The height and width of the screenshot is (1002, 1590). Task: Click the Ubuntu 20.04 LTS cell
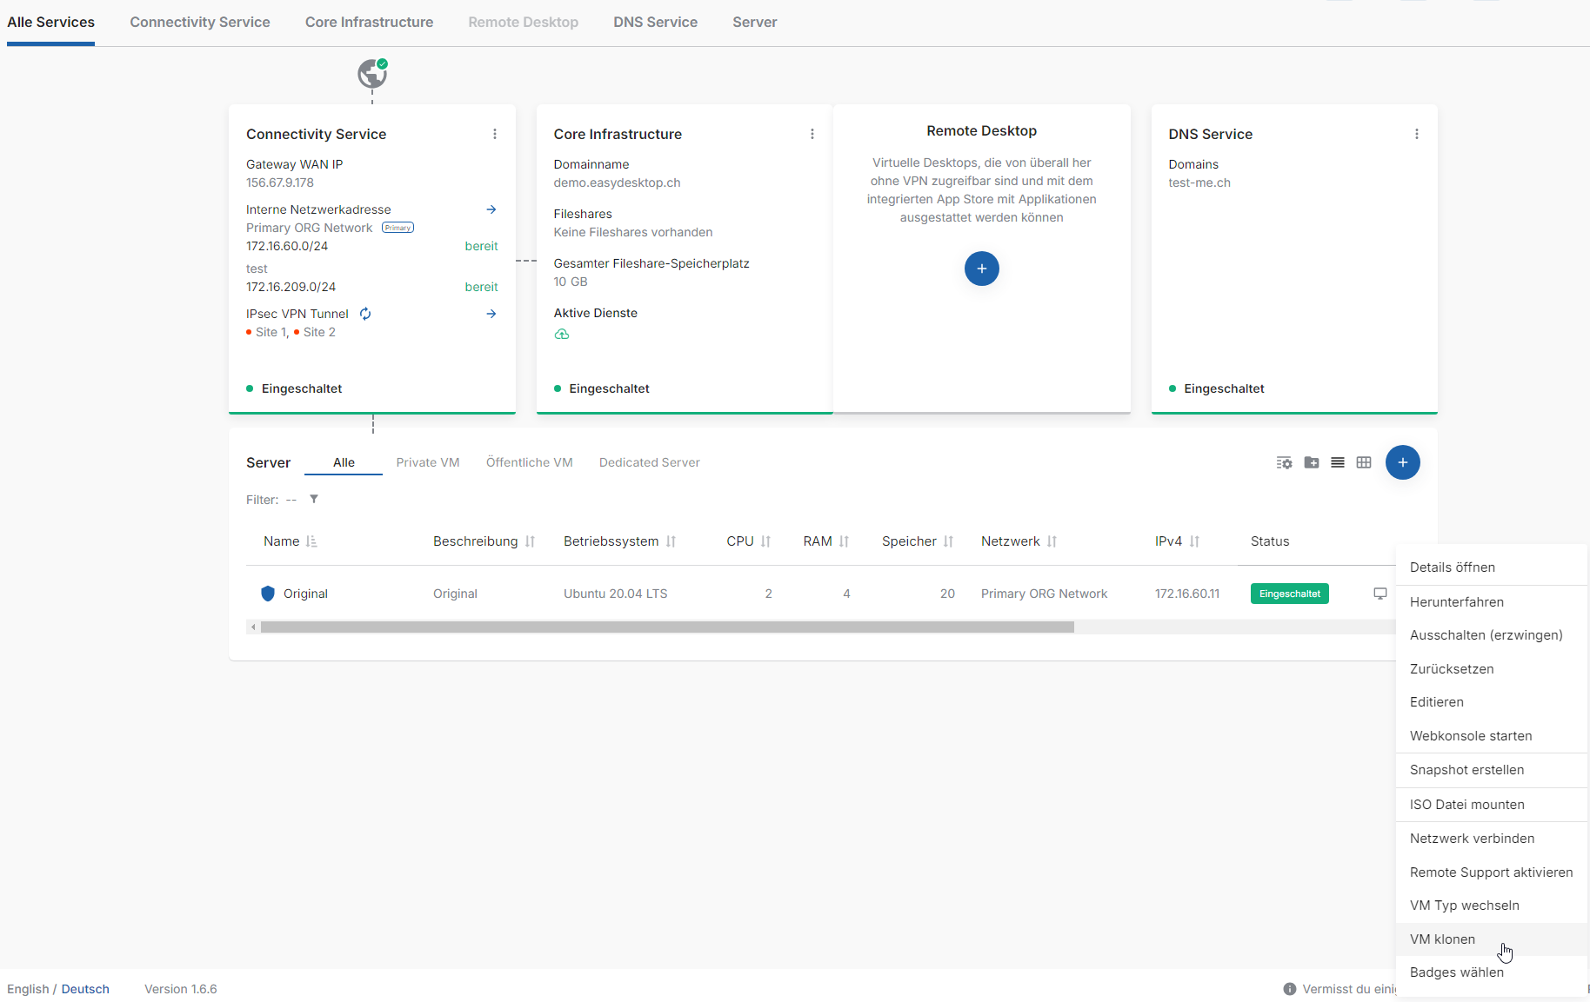[616, 594]
